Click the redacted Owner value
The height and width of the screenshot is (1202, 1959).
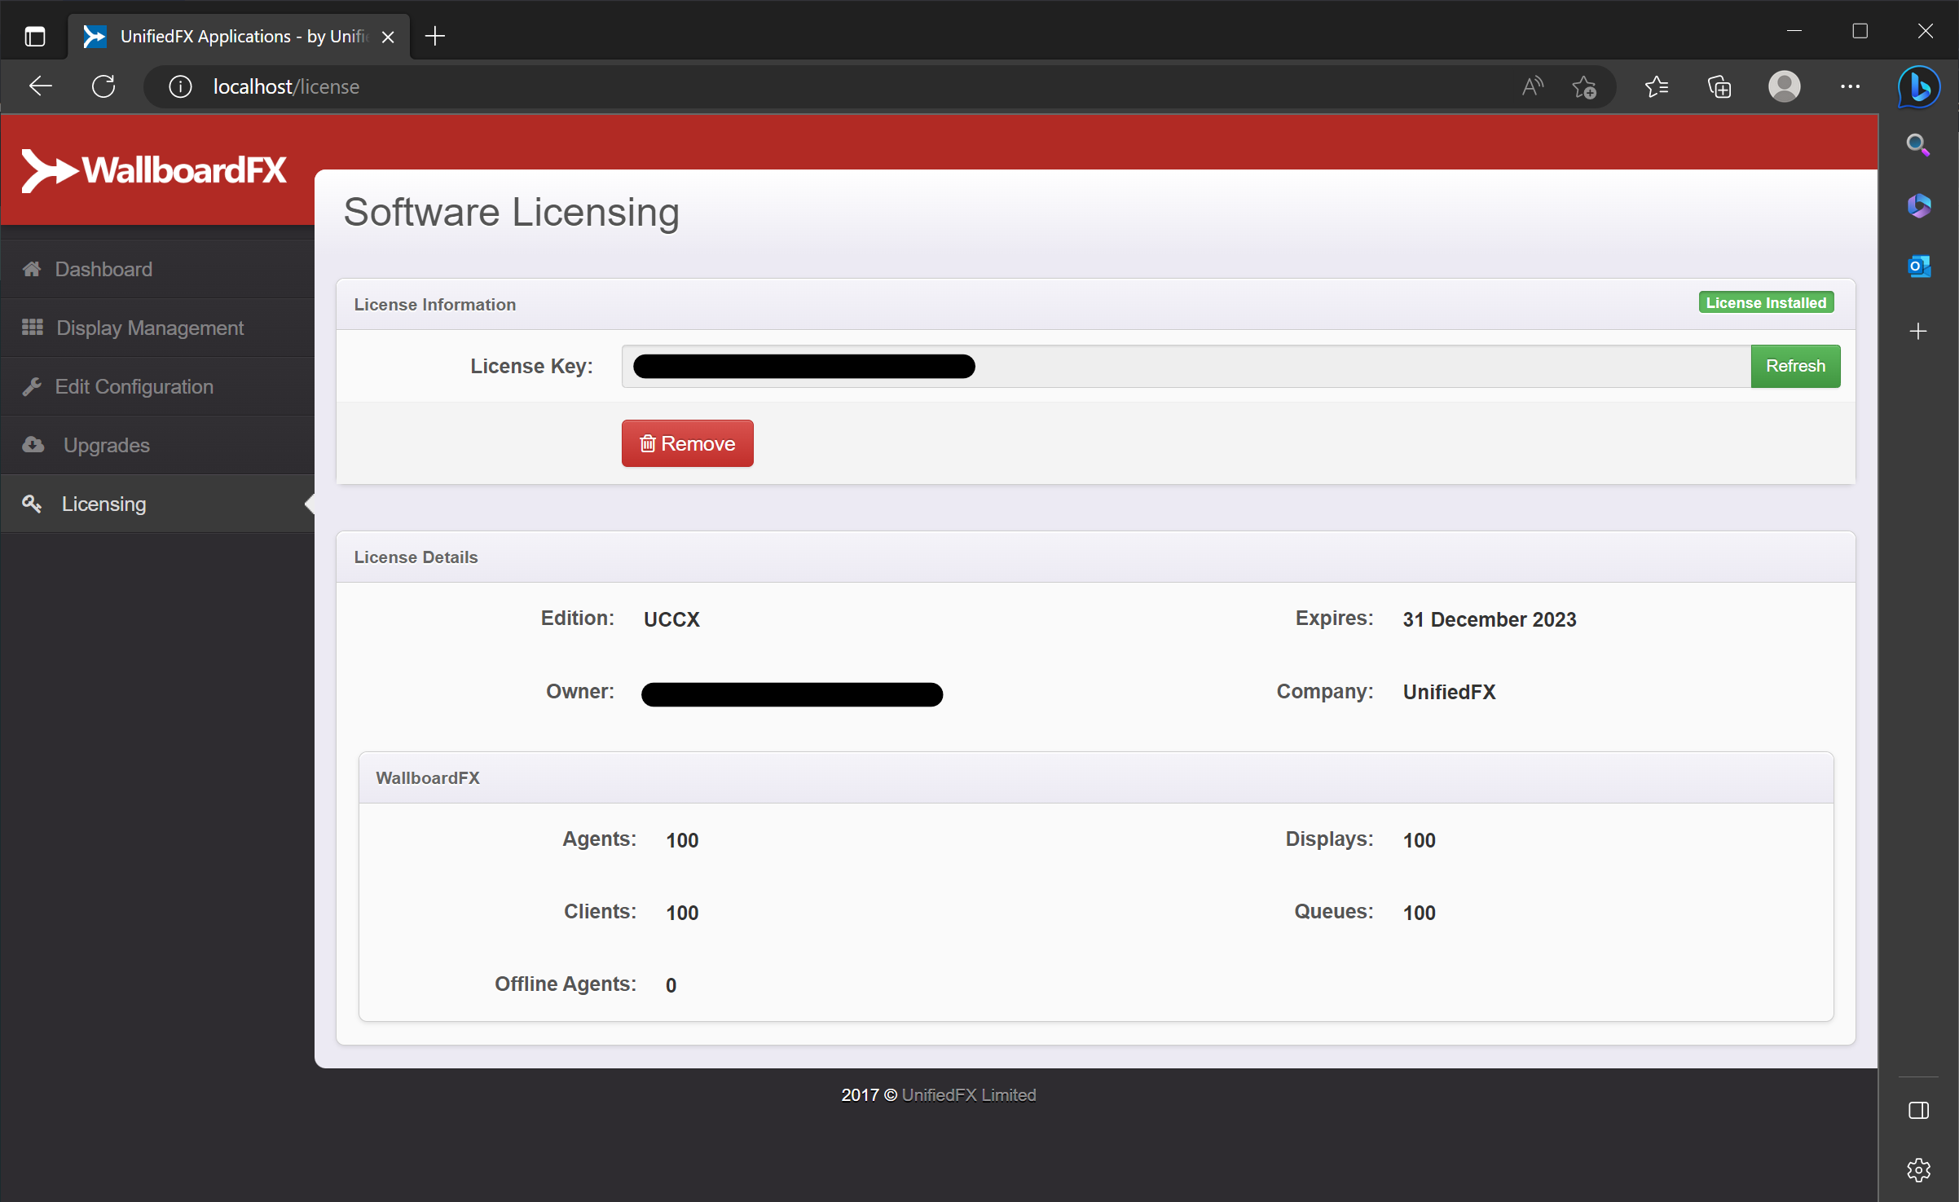pyautogui.click(x=792, y=694)
